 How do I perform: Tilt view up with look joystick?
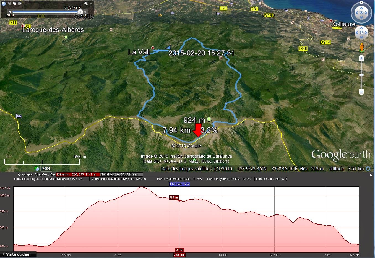(361, 7)
